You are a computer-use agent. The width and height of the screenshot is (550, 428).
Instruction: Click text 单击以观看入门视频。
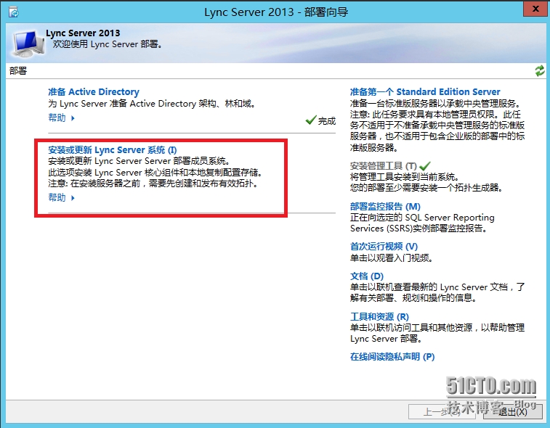click(392, 258)
